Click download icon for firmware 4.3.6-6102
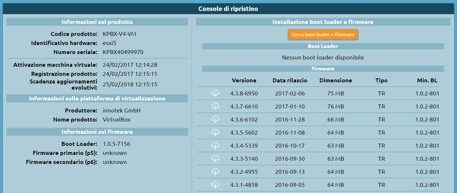The height and width of the screenshot is (193, 457). click(215, 119)
